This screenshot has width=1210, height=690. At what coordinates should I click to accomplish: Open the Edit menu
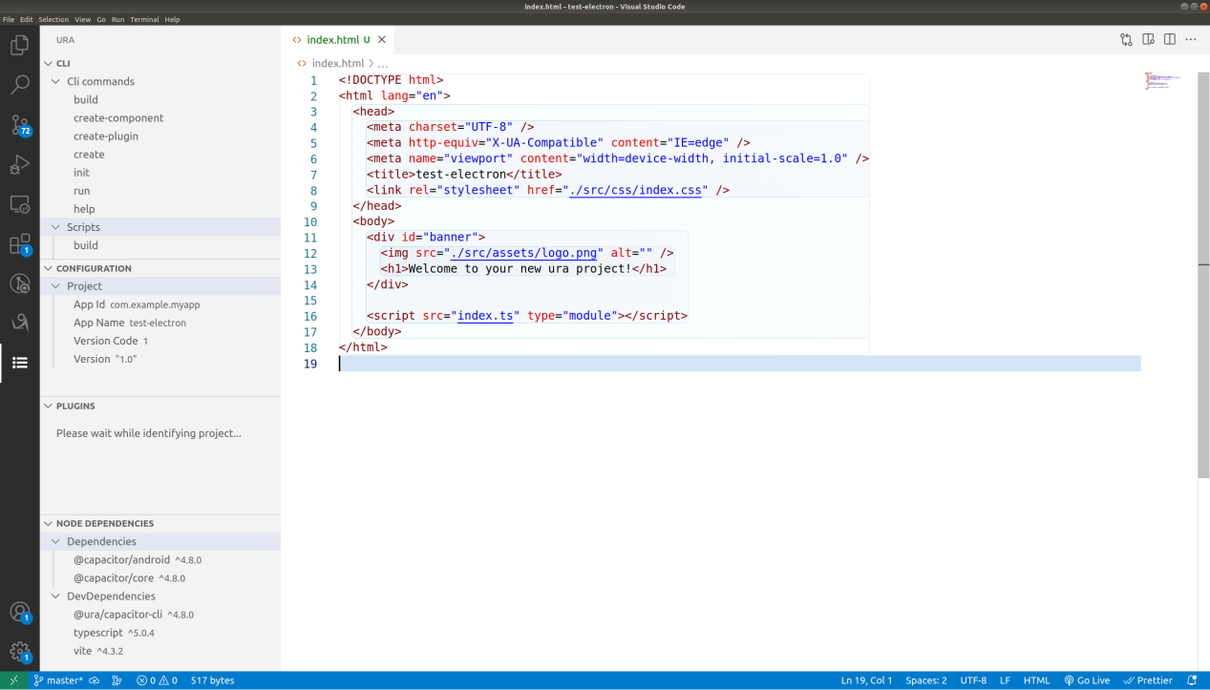click(x=26, y=19)
